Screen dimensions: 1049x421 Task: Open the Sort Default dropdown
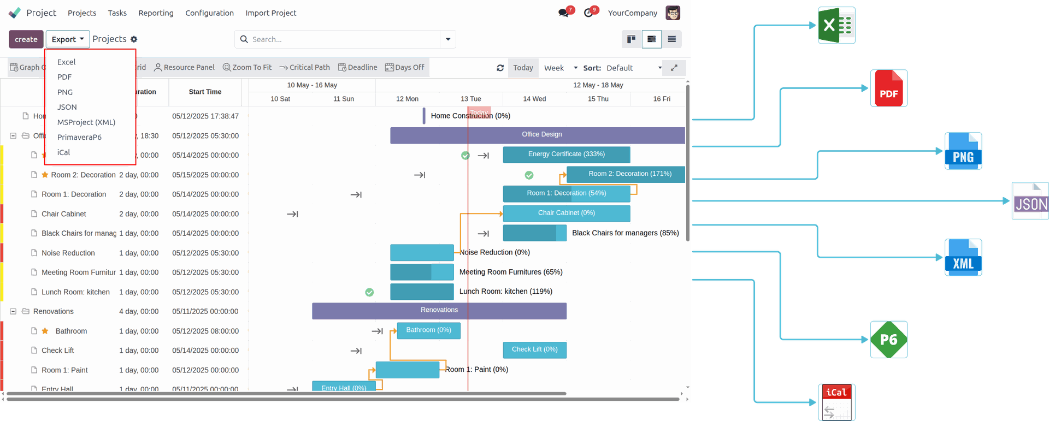(x=634, y=68)
